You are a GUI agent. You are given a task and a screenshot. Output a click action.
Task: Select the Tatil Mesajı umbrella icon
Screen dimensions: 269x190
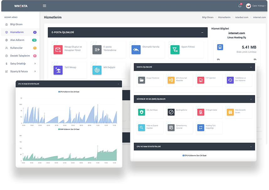(58, 70)
